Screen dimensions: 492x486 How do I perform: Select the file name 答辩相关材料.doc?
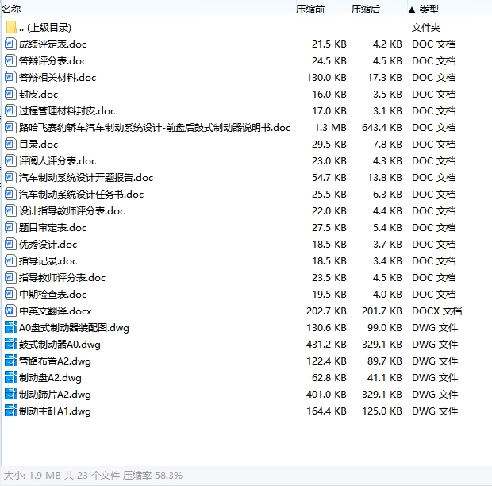click(57, 78)
